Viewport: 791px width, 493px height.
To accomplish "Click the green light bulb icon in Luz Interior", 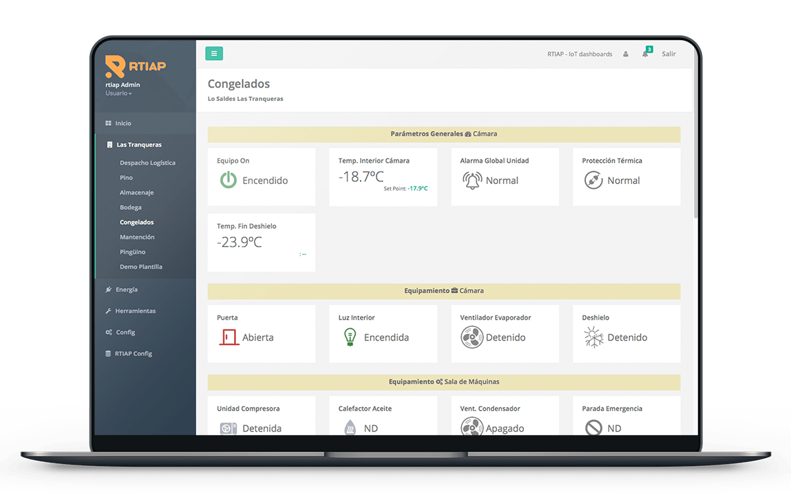I will tap(350, 337).
